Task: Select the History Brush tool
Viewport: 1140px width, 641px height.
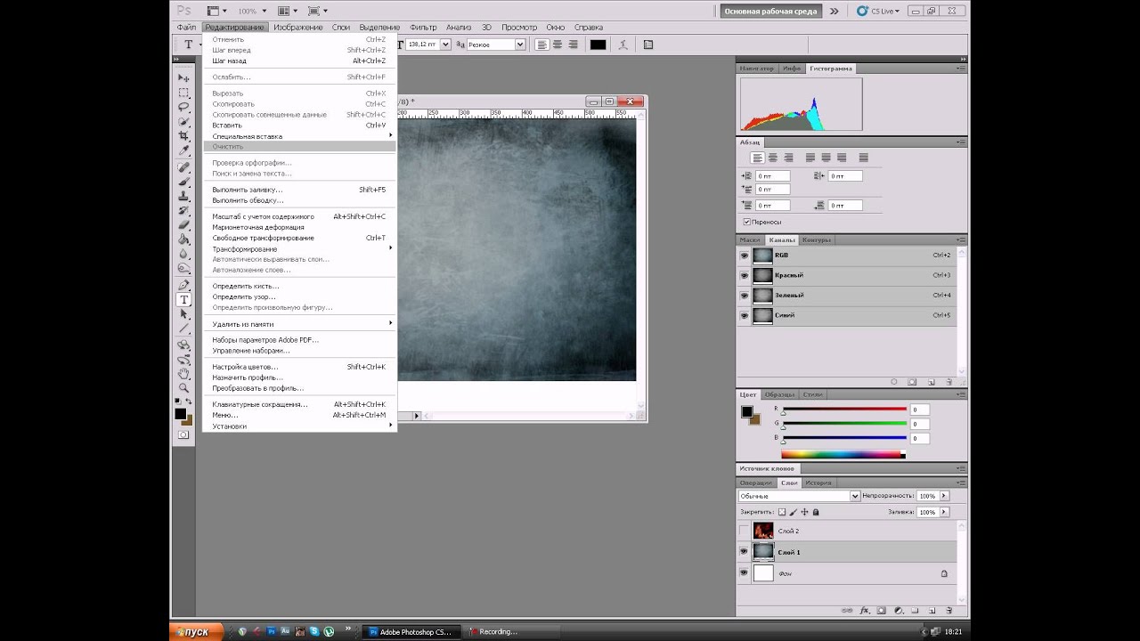Action: (x=184, y=210)
